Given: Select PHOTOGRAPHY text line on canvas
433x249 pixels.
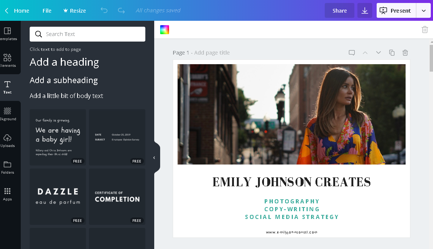Looking at the screenshot, I should tap(292, 201).
